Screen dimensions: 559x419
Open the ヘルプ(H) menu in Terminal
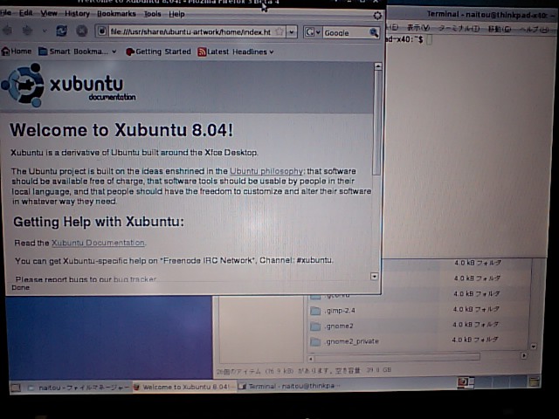pos(534,30)
